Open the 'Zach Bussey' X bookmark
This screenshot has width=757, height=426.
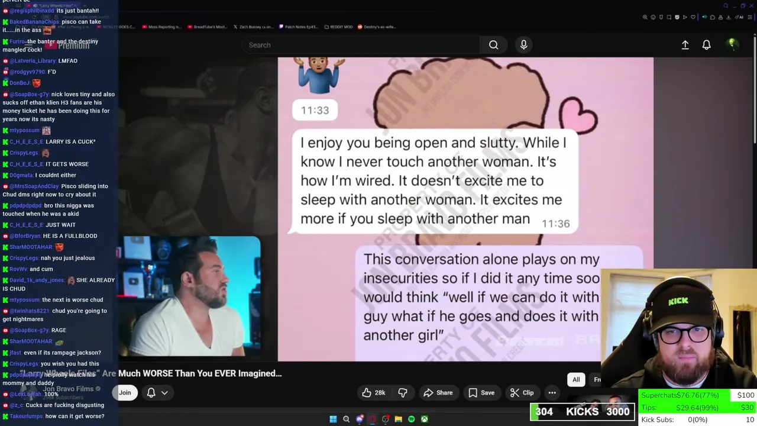pos(253,27)
